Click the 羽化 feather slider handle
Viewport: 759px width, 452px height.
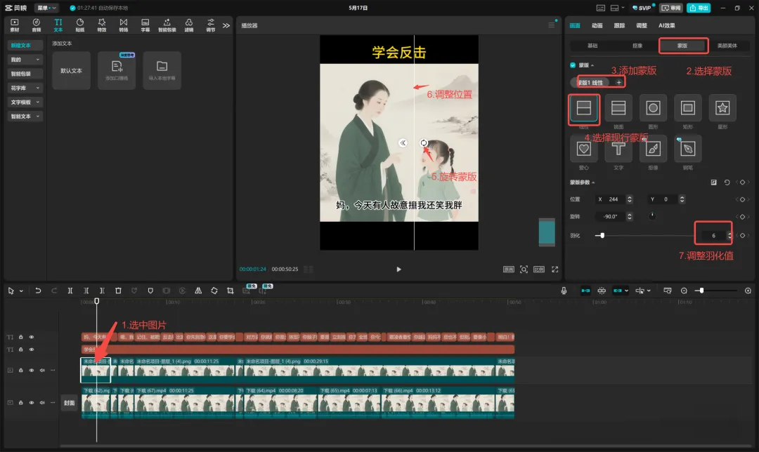pos(602,235)
